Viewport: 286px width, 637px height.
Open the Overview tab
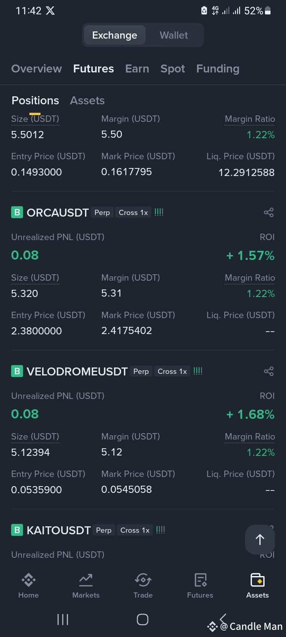click(x=37, y=68)
